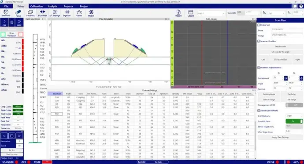Open UT Settings from the toolbar
The height and width of the screenshot is (164, 304).
[55, 13]
